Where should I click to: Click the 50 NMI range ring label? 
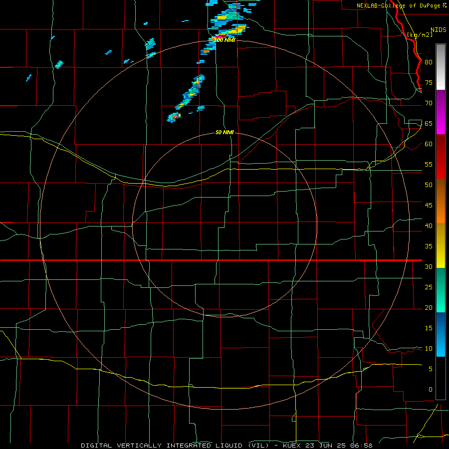click(224, 133)
